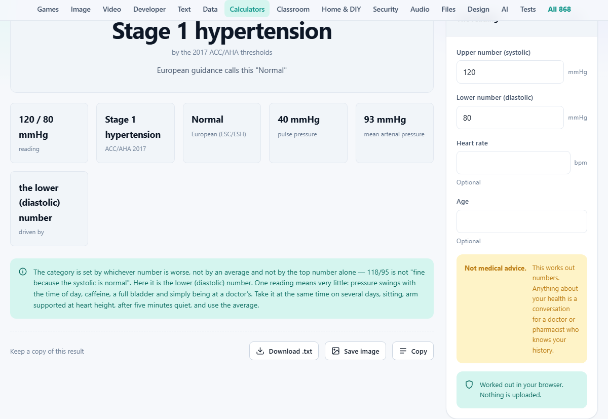Click the Heart rate input box
Viewport: 608px width, 419px height.
tap(513, 163)
